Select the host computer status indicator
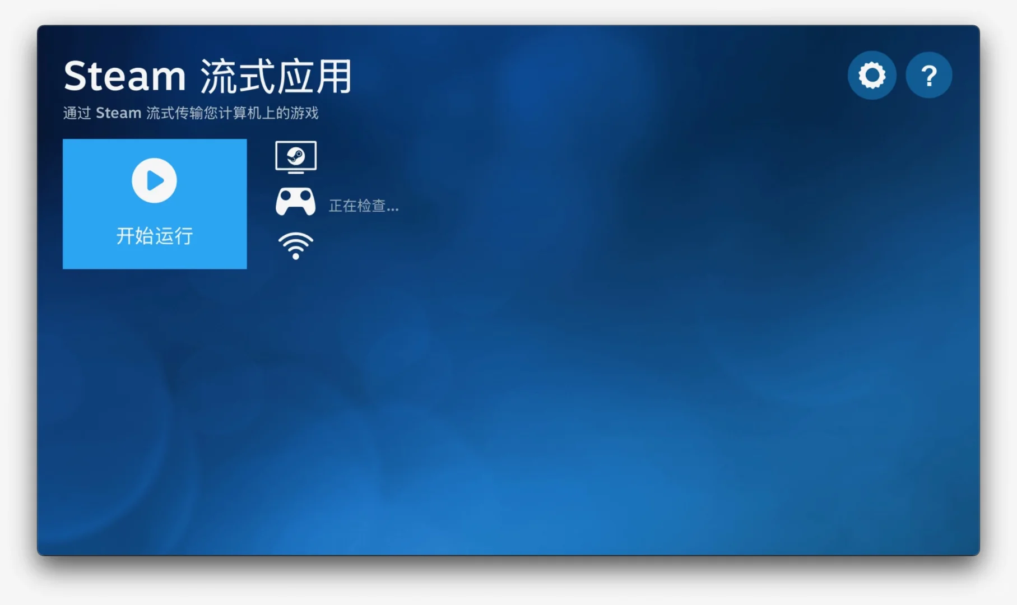Screen dimensions: 1017x605 coord(296,157)
